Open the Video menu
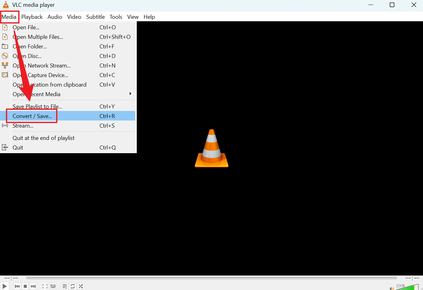423x290 pixels. [x=74, y=17]
